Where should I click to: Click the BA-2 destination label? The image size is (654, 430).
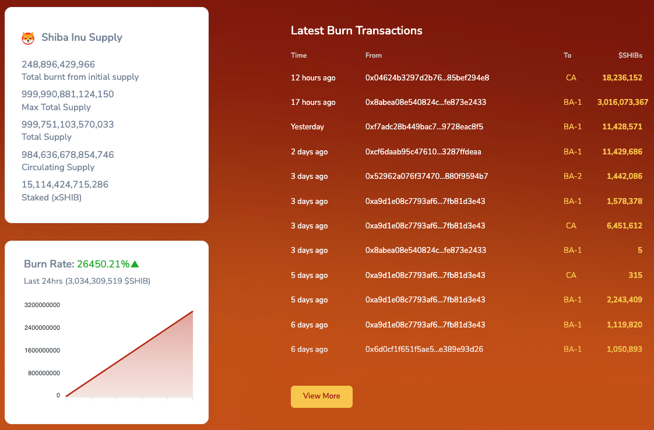click(572, 177)
